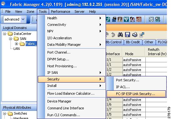Click autoPassive cell in row 1/7
The height and width of the screenshot is (119, 171).
pyautogui.click(x=134, y=110)
